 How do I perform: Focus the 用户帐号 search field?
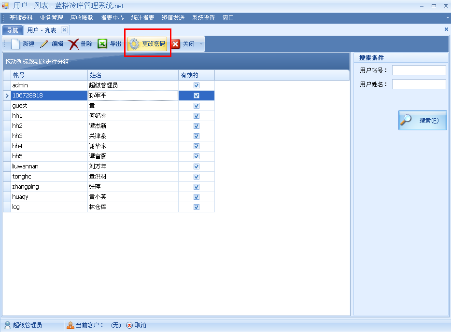click(x=419, y=70)
